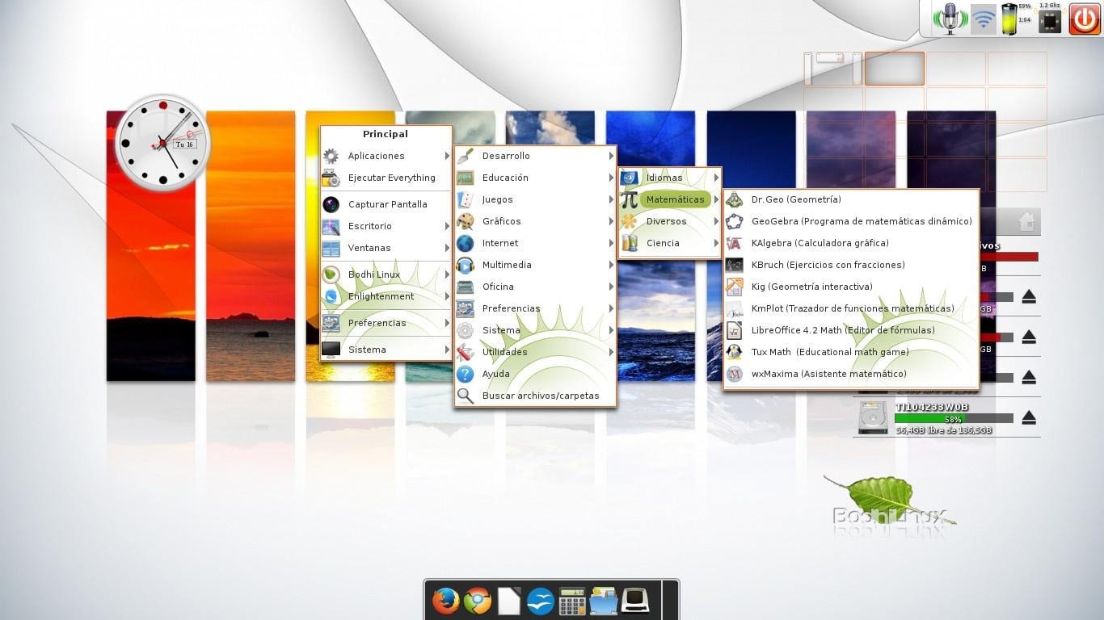Open LibreOffice 4.2 Math formula editor
Viewport: 1104px width, 620px height.
(x=851, y=330)
